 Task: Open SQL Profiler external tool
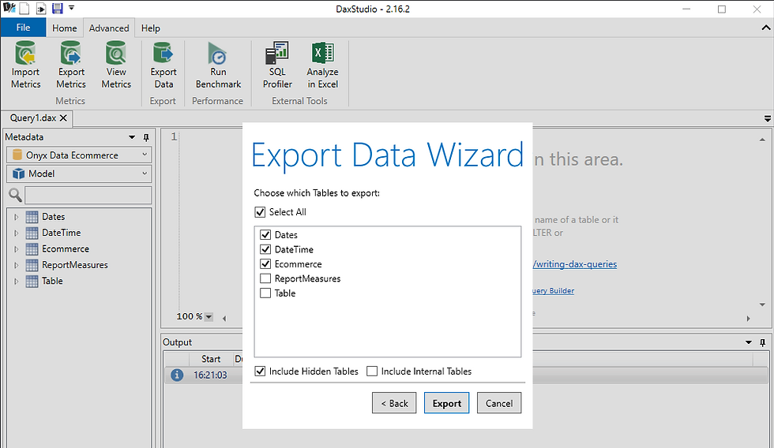277,65
